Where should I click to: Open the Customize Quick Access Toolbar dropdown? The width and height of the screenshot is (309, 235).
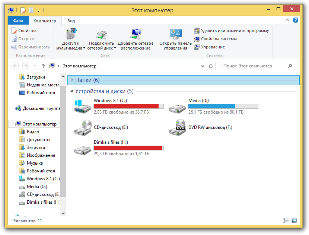coord(38,11)
